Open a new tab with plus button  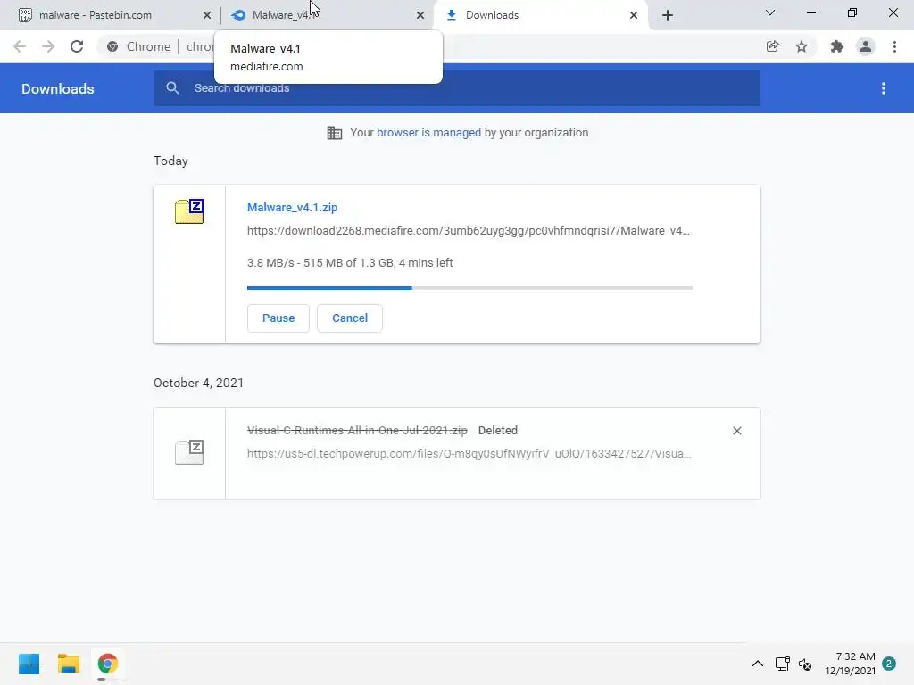668,15
